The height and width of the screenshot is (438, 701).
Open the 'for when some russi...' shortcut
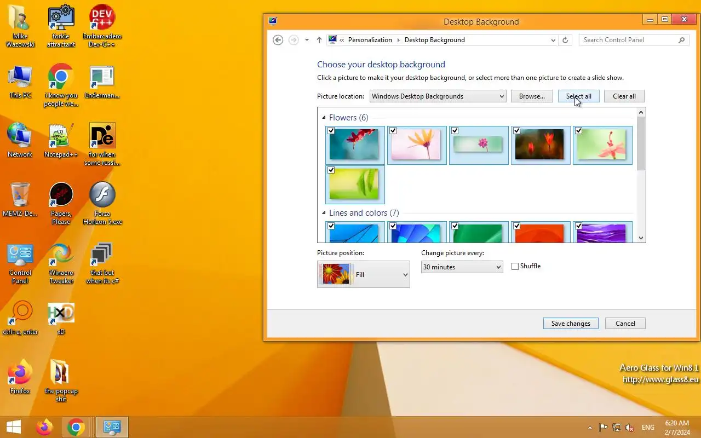102,145
